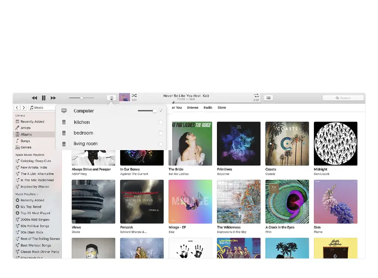Open The A List: Alternative playlist
378x278 pixels.
coord(37,174)
